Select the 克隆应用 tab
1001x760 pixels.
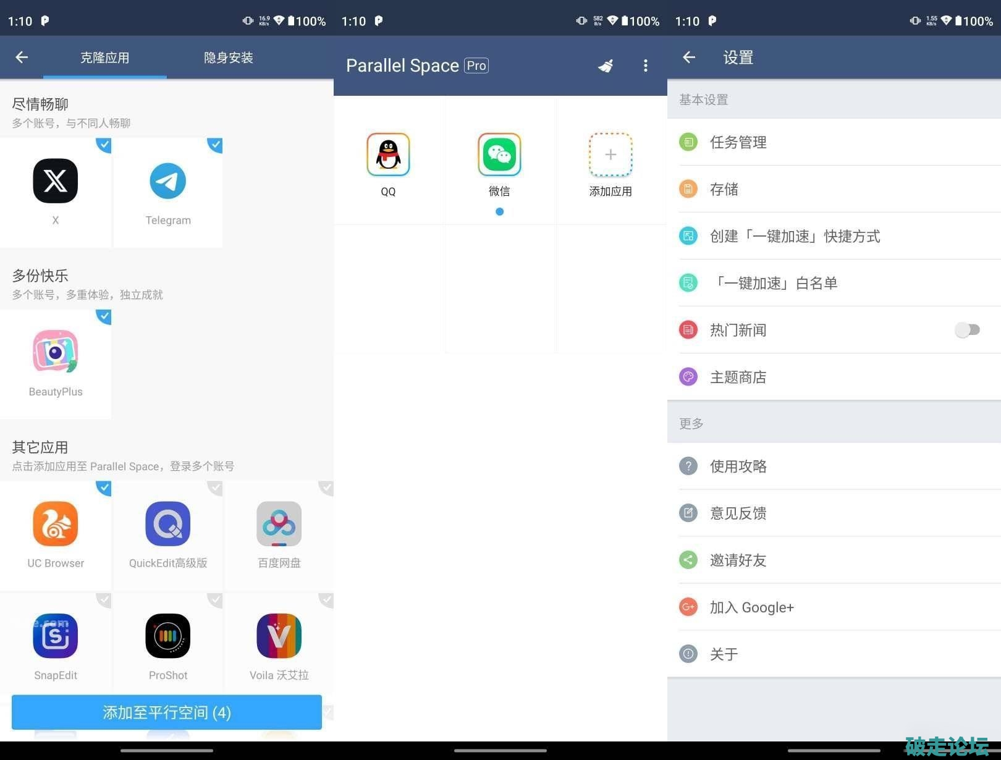click(105, 57)
